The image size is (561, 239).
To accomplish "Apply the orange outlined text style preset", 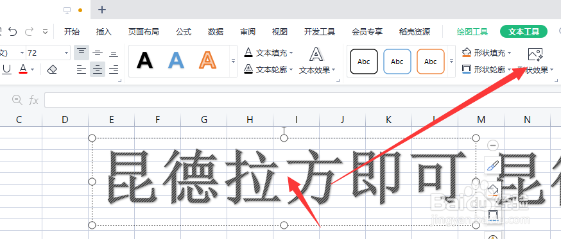I will coord(207,60).
